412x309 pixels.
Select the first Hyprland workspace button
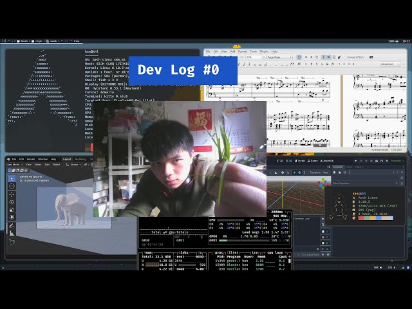pos(4,41)
